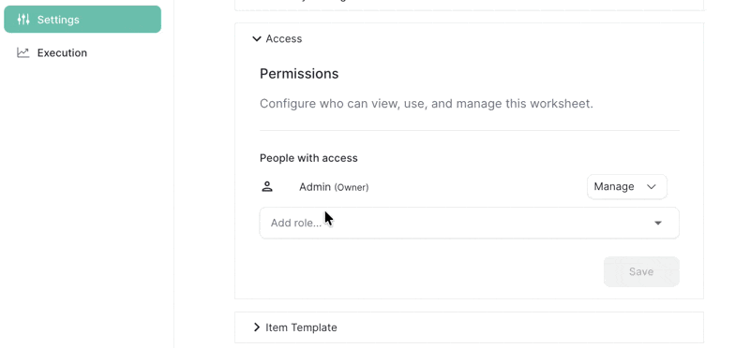
Task: Click the Permissions heading
Action: pyautogui.click(x=299, y=74)
